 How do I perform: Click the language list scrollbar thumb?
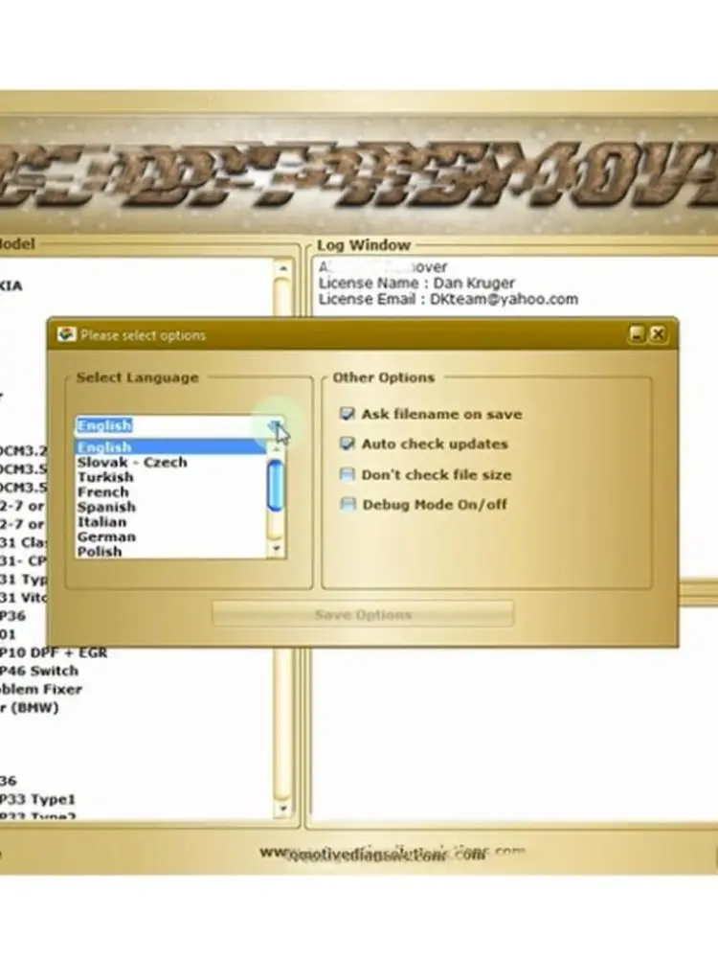[276, 486]
